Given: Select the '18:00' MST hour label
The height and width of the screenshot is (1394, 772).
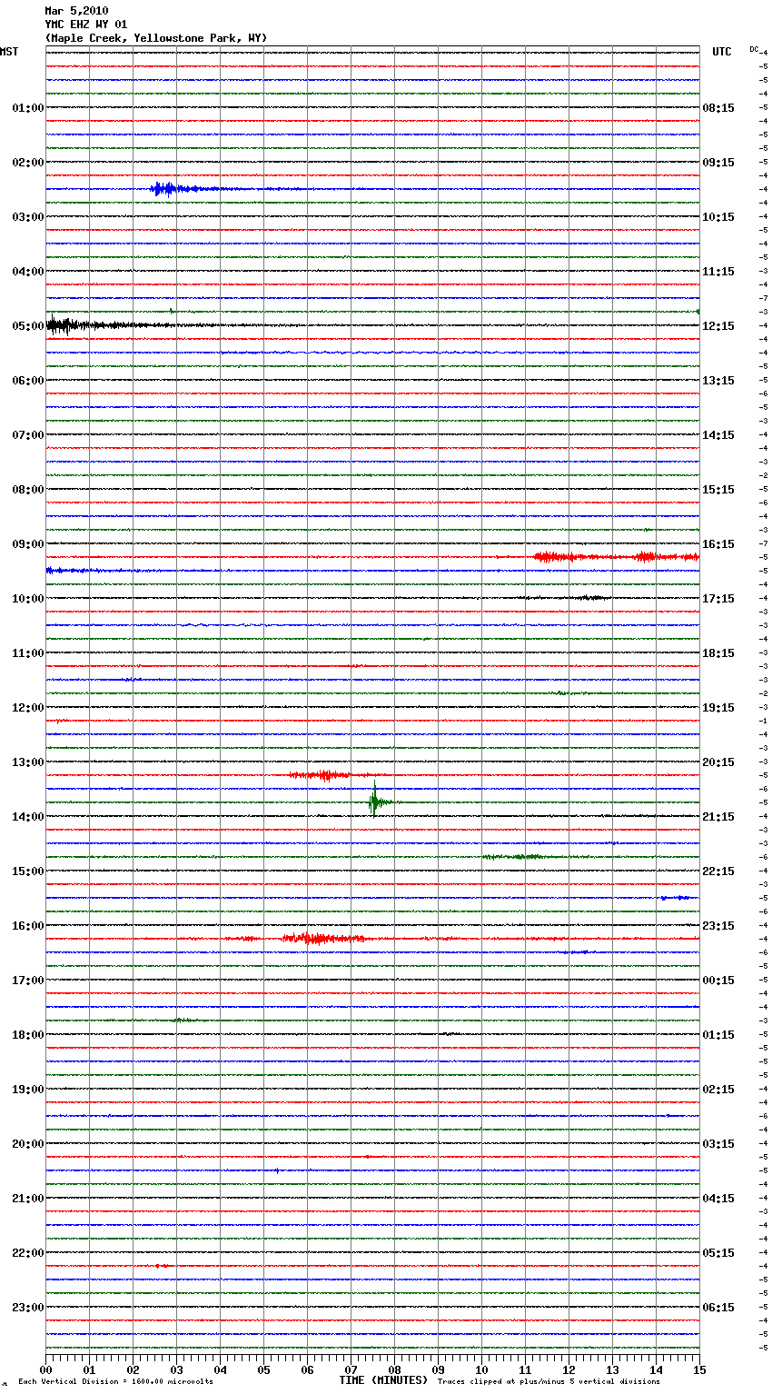Looking at the screenshot, I should pos(28,1035).
